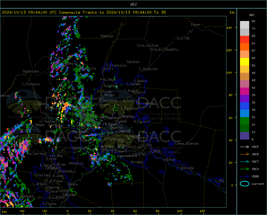Viewport: 267px width, 215px height.
Task: Click the 140 km tick on the right axis
Action: [229, 28]
